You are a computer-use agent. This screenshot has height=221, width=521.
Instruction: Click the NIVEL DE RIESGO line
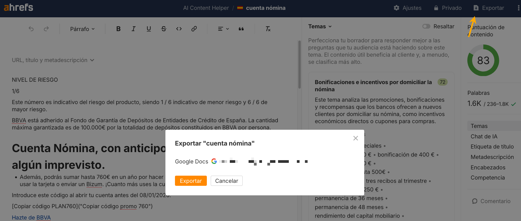(35, 80)
